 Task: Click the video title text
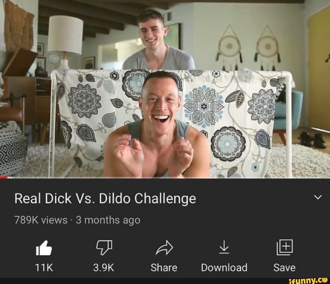coord(105,198)
